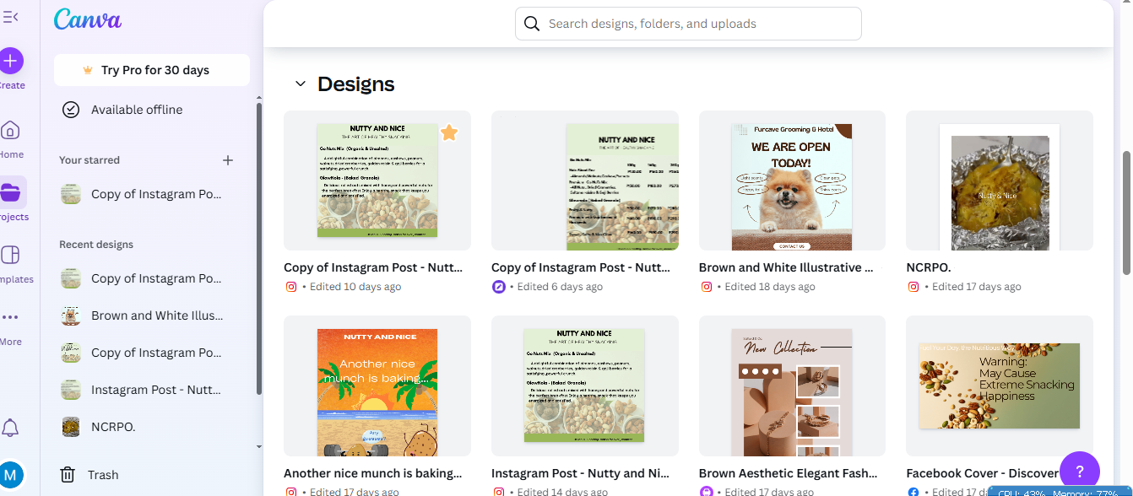Viewport: 1133px width, 496px height.
Task: Open the profile avatar account menu
Action: (x=11, y=474)
